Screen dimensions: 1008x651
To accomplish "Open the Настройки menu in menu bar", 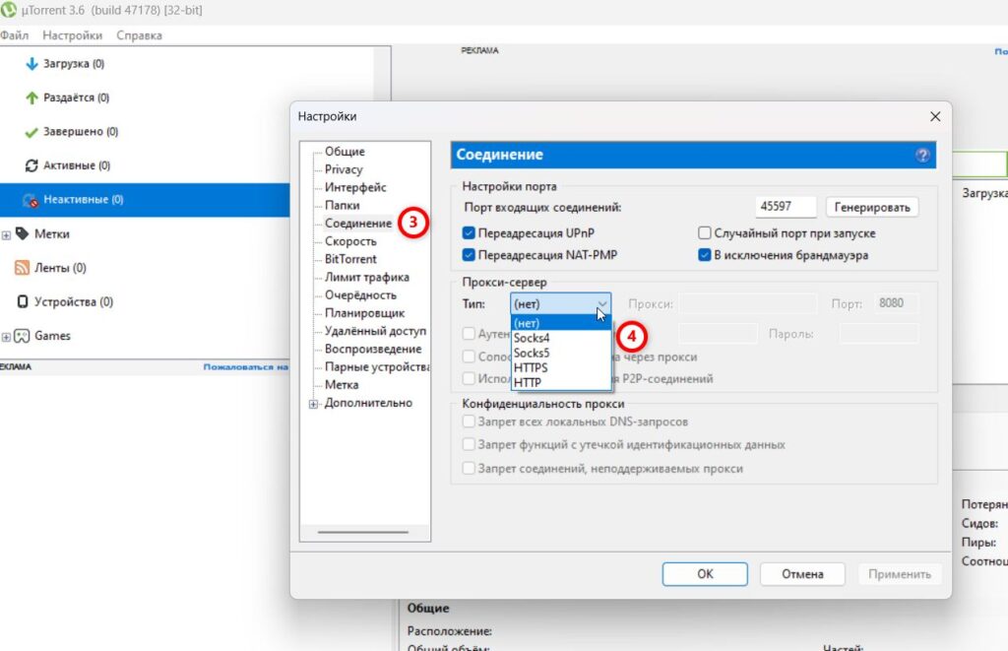I will (72, 35).
